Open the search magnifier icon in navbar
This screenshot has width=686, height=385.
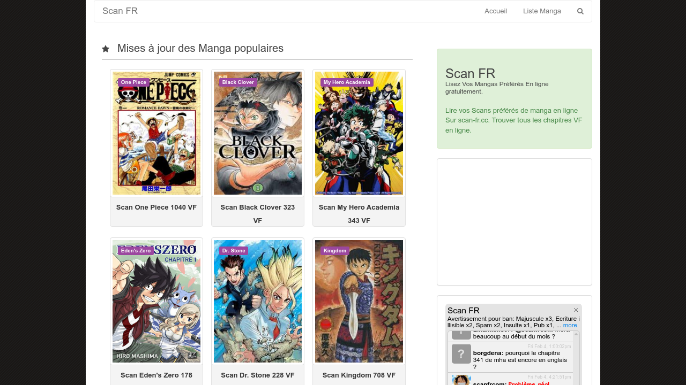click(x=580, y=11)
